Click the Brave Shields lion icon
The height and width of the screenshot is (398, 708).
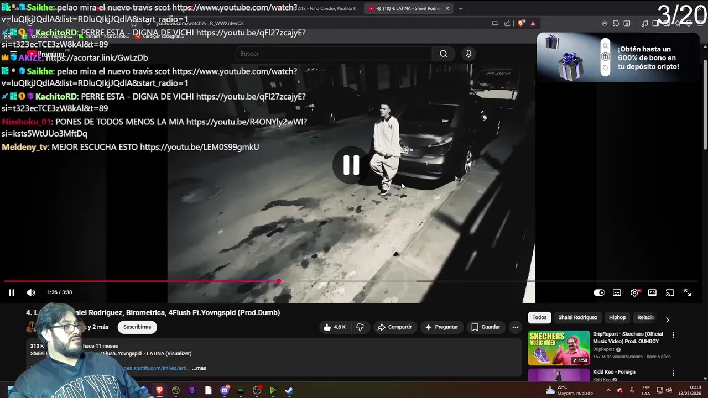pos(520,23)
